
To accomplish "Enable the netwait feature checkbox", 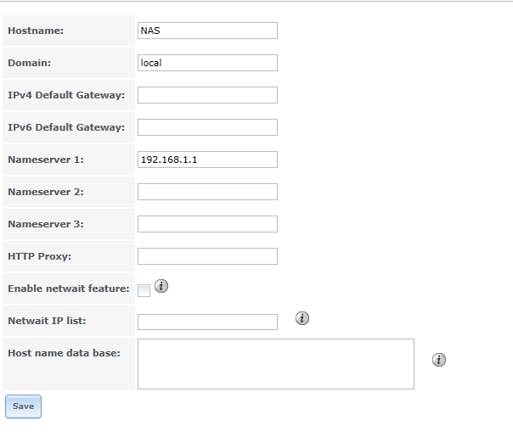I will (x=144, y=291).
